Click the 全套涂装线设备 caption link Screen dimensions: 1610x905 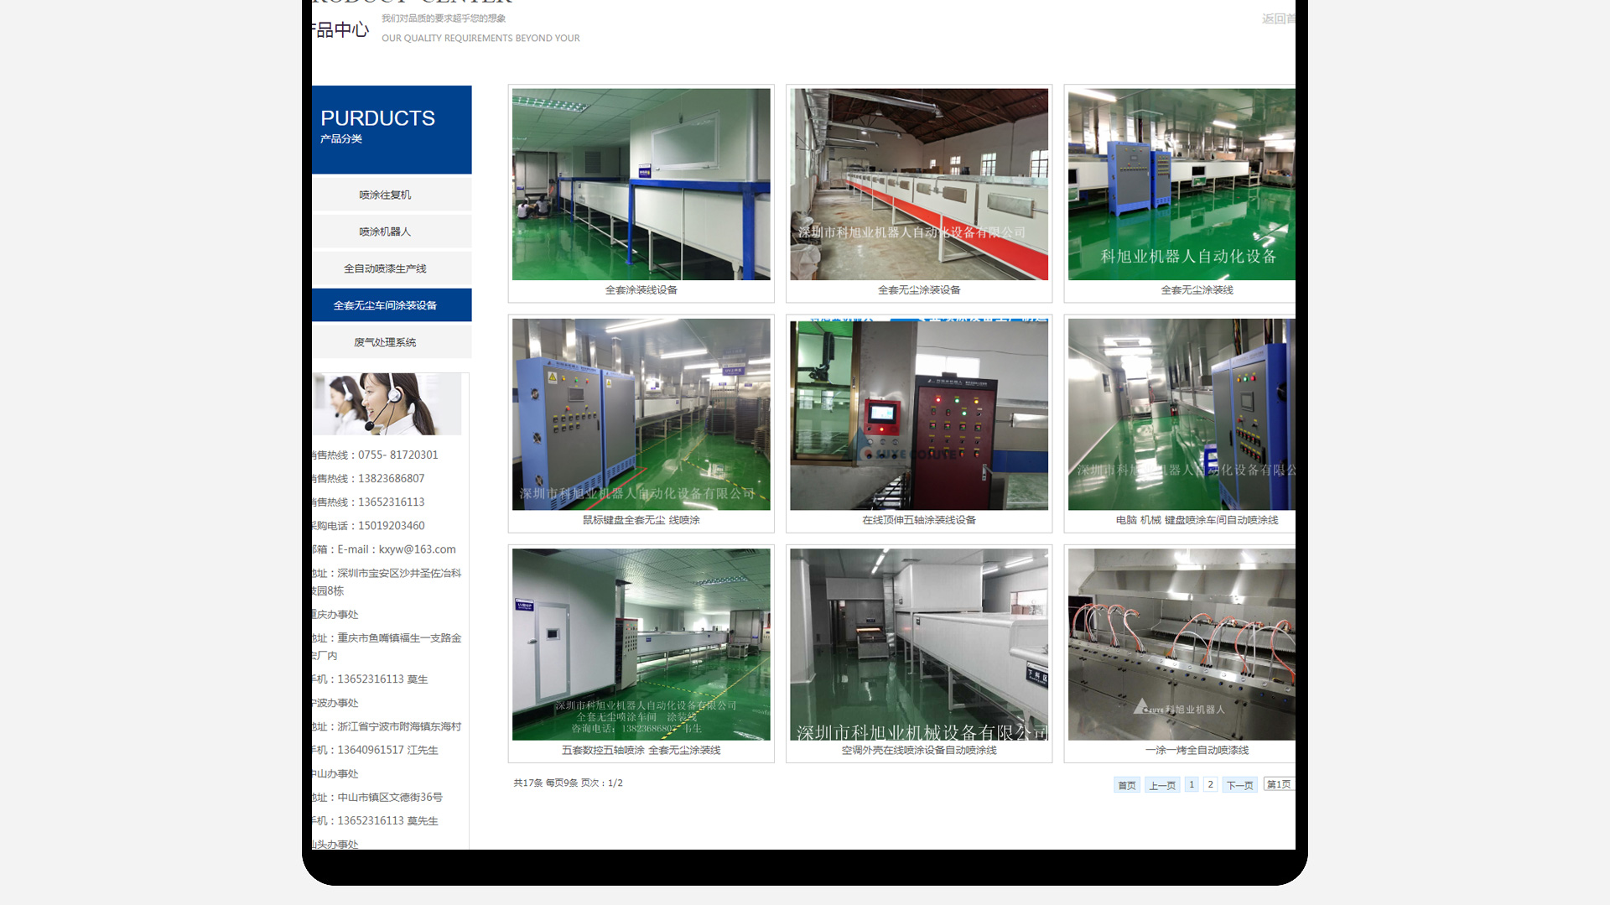tap(641, 290)
